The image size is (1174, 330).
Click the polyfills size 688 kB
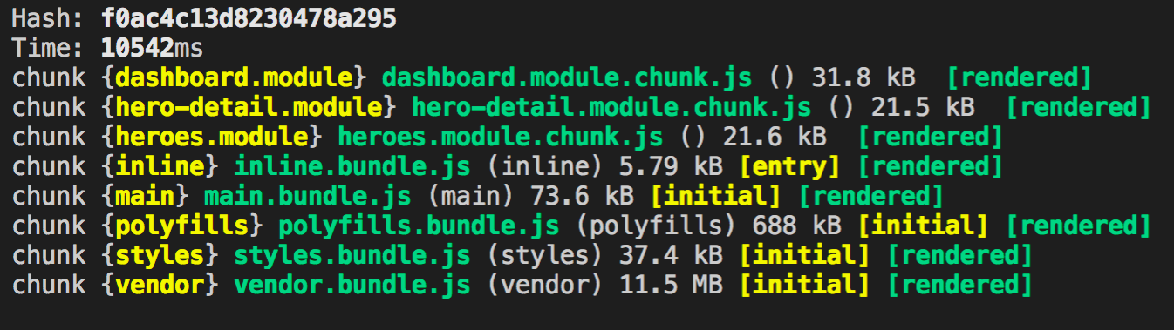pyautogui.click(x=796, y=226)
